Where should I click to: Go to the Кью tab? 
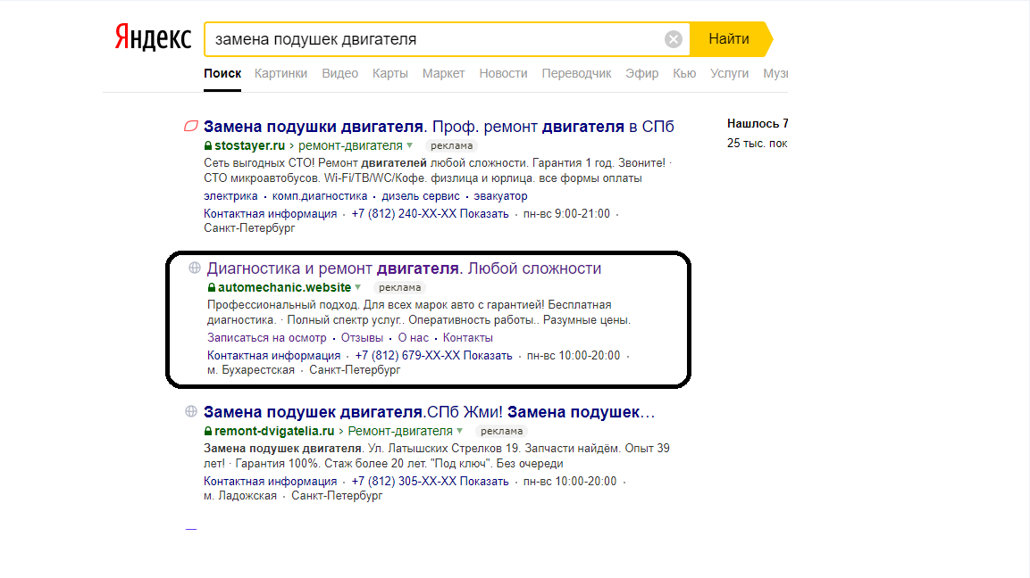[x=683, y=73]
